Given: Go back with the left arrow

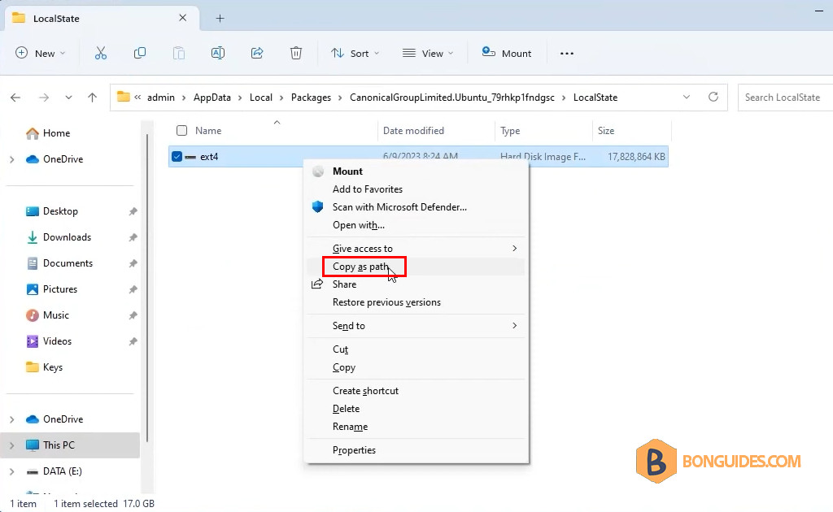Looking at the screenshot, I should coord(15,98).
